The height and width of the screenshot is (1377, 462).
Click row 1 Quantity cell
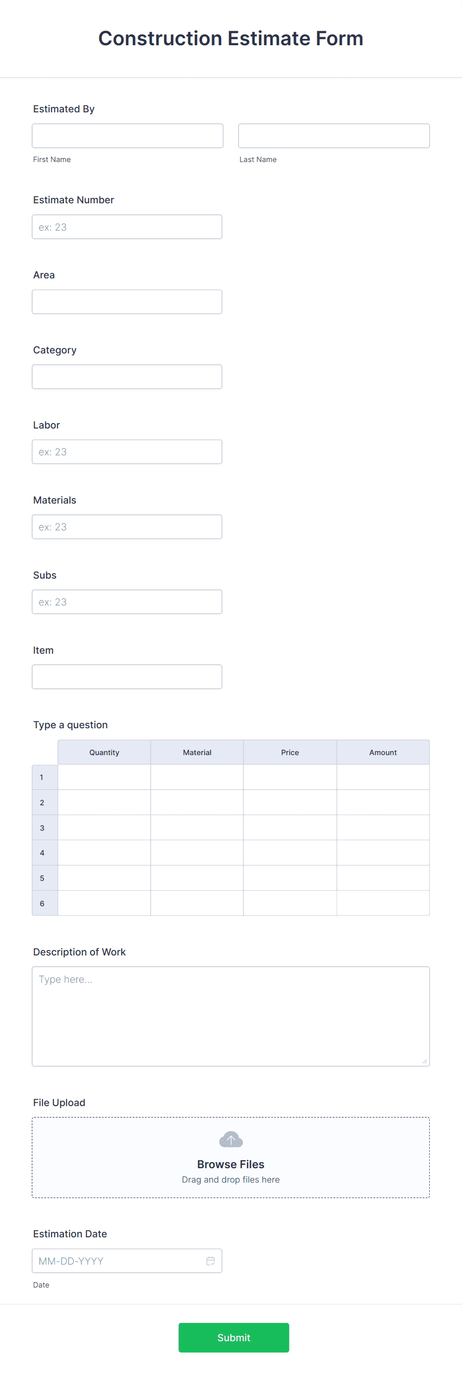tap(104, 776)
